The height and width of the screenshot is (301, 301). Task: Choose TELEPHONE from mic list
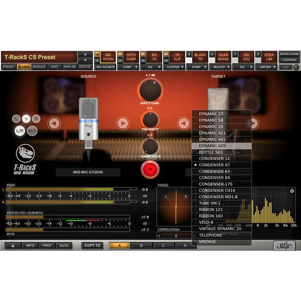(222, 235)
